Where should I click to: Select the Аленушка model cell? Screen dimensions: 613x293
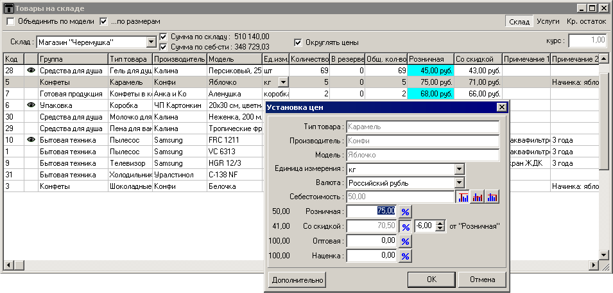pyautogui.click(x=234, y=94)
